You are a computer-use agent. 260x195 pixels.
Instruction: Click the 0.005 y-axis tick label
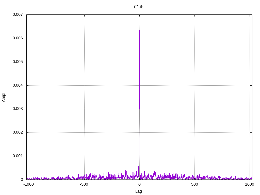click(x=18, y=62)
